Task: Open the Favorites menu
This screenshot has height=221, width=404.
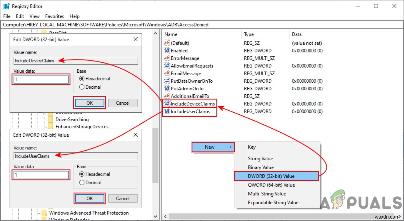Action: click(55, 16)
